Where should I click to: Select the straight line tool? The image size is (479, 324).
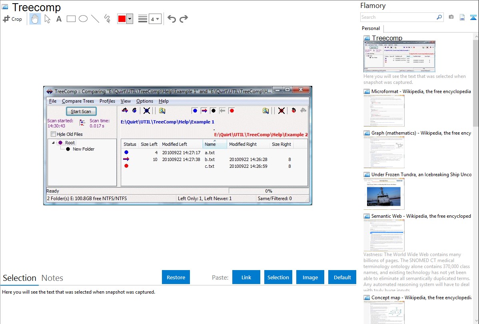click(x=95, y=19)
